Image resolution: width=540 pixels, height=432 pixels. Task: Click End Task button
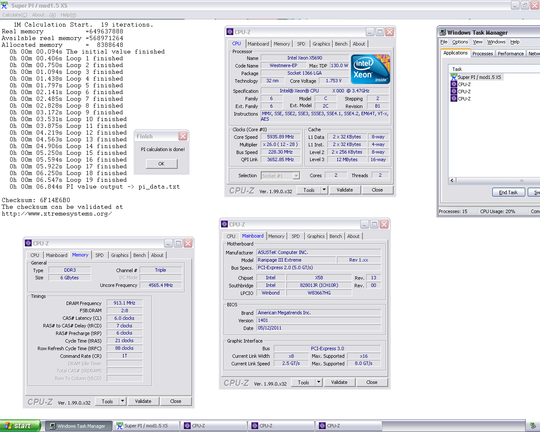508,192
